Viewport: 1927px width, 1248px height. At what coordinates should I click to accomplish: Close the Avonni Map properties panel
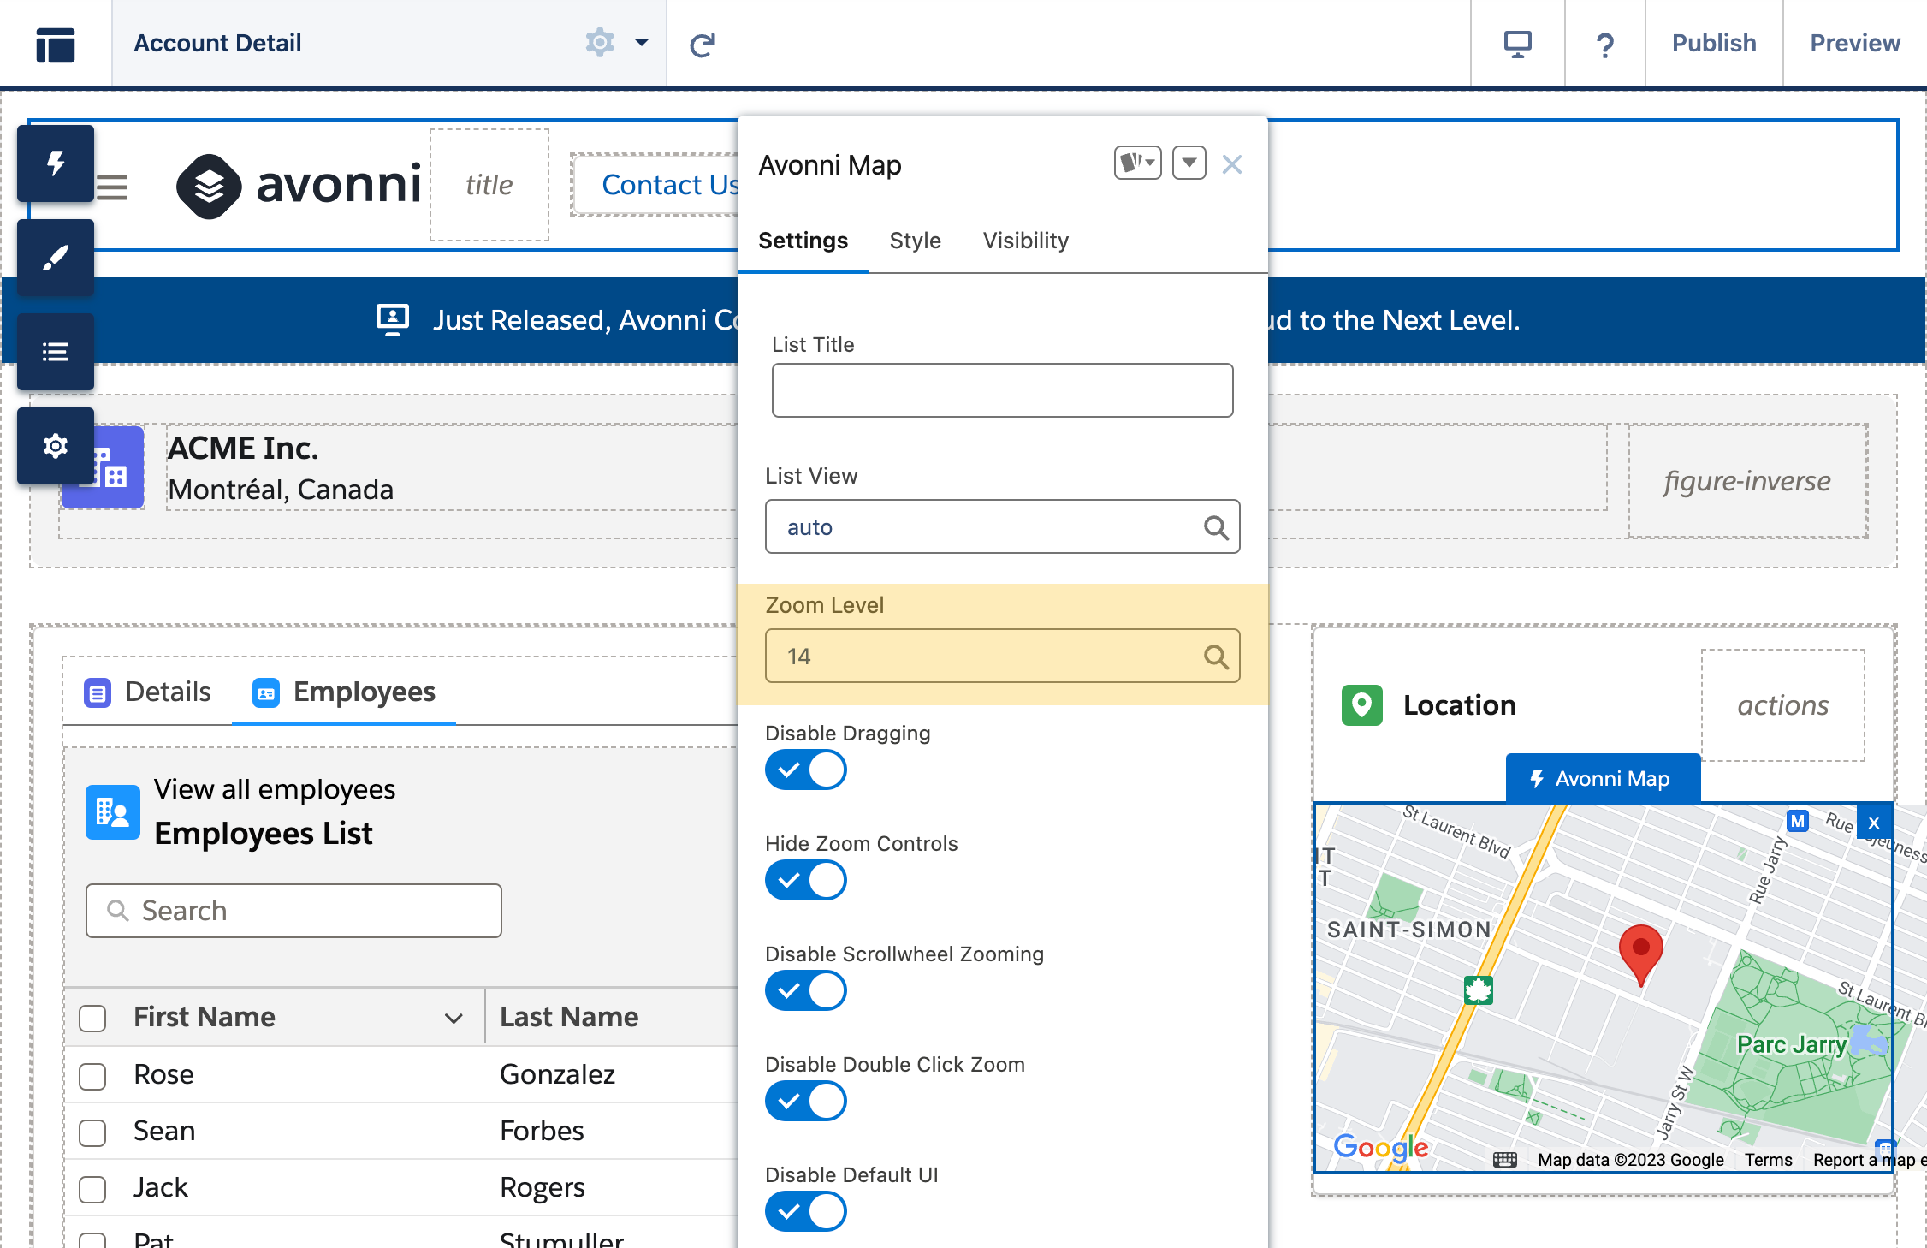click(x=1231, y=164)
